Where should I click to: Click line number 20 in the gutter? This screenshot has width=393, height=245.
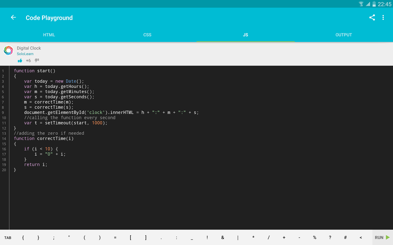[4, 170]
